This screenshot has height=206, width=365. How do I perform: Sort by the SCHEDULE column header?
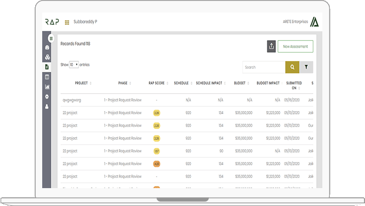(x=183, y=83)
